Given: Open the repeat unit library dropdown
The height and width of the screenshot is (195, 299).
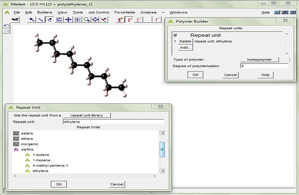Looking at the screenshot, I should point(87,115).
